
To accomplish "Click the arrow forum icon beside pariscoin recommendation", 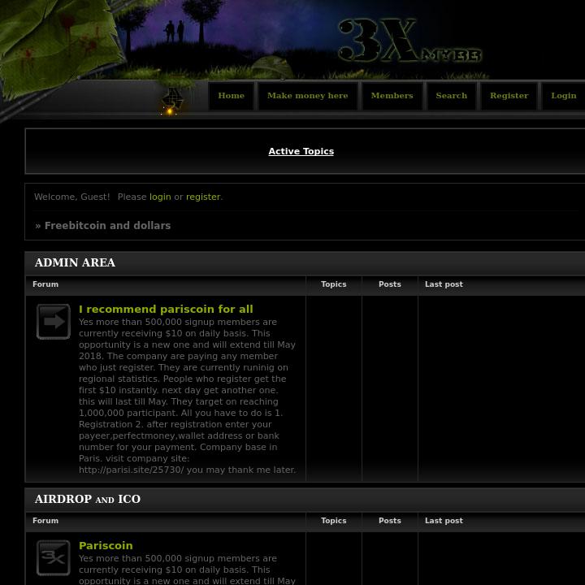I will point(54,322).
